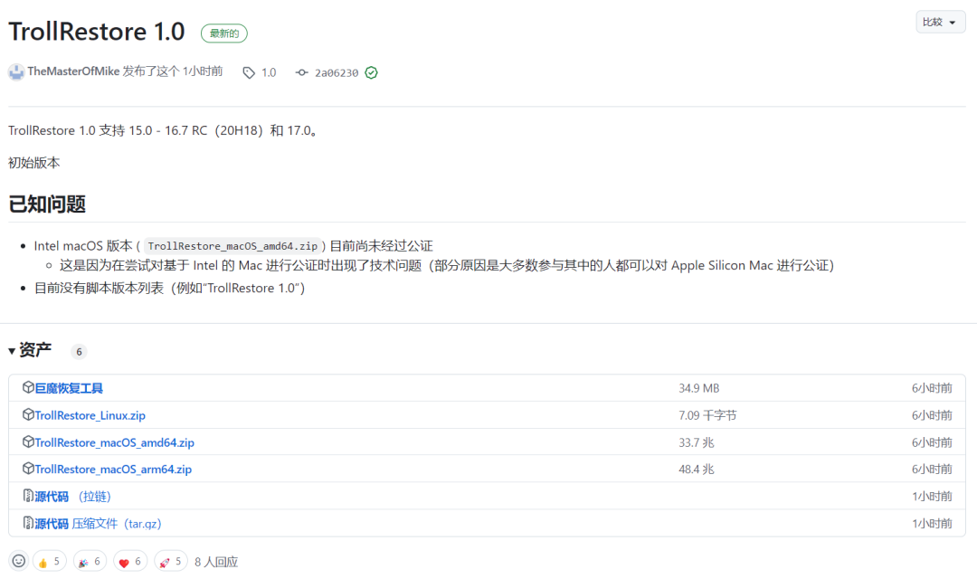The image size is (977, 579).
Task: Click the party popper reaction
Action: (x=90, y=562)
